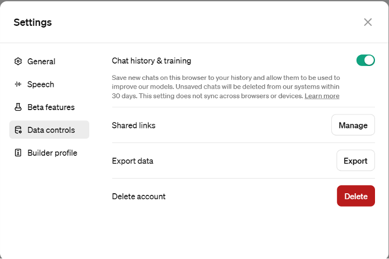Disable the Chat history & training toggle
389x259 pixels.
pos(365,60)
